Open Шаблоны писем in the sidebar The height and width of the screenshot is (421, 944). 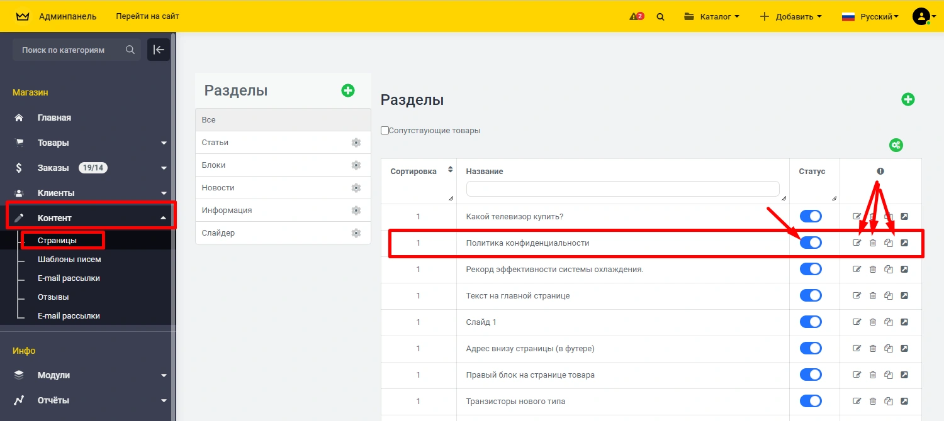click(x=69, y=260)
